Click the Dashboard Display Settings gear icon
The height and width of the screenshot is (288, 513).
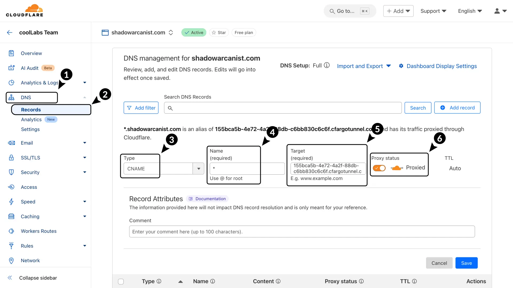(x=401, y=66)
